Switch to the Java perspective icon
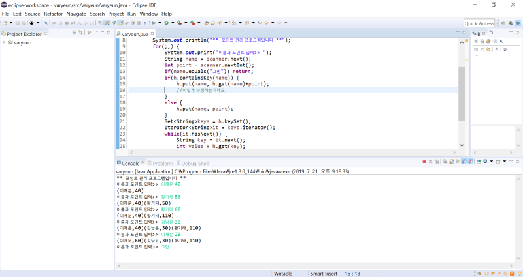Viewport: 523px width, 277px height. tap(511, 23)
